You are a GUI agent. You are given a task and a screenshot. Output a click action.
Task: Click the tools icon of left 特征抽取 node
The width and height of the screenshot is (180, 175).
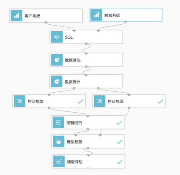[x=20, y=101]
